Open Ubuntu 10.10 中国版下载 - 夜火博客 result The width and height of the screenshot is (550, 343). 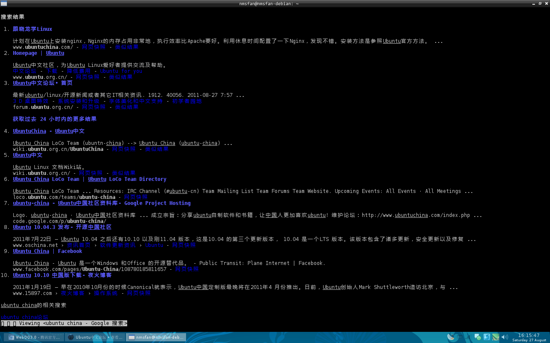(62, 275)
